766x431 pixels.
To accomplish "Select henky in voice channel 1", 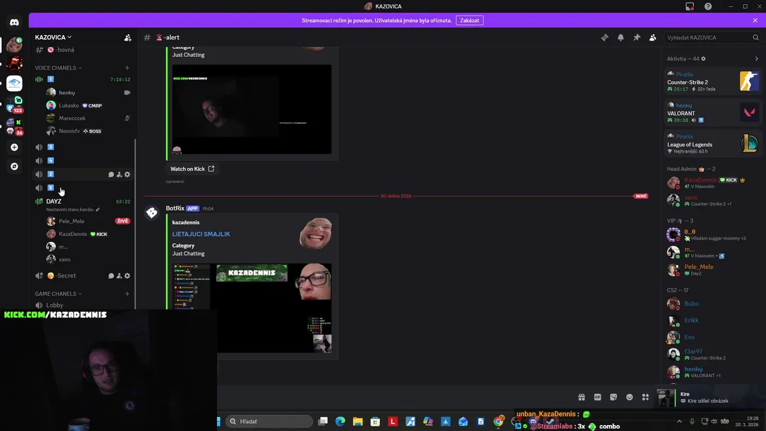I will point(89,93).
